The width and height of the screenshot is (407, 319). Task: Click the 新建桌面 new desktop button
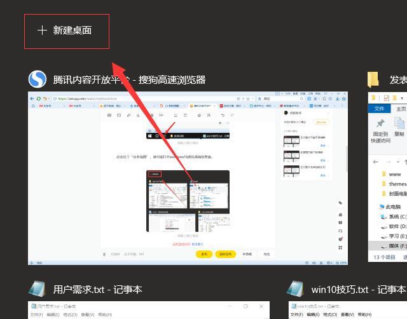pyautogui.click(x=67, y=31)
